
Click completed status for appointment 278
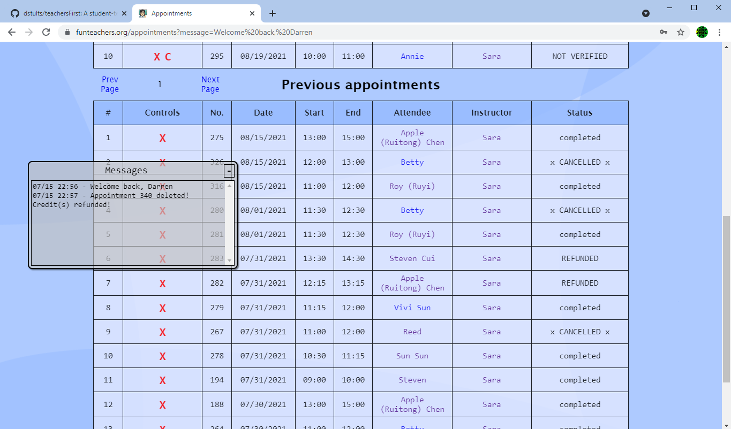tap(580, 356)
